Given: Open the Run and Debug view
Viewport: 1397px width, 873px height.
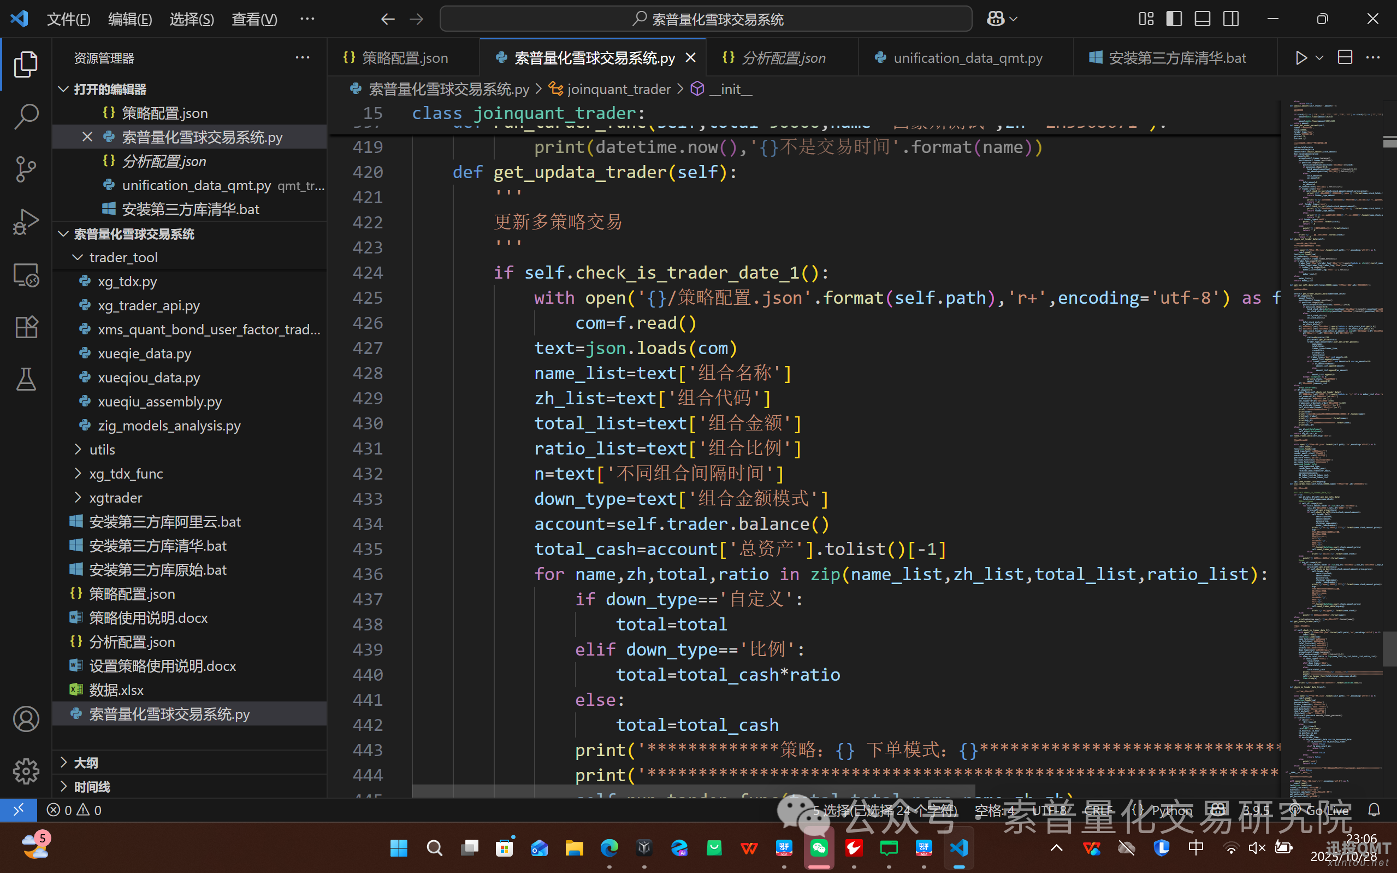Looking at the screenshot, I should point(26,221).
